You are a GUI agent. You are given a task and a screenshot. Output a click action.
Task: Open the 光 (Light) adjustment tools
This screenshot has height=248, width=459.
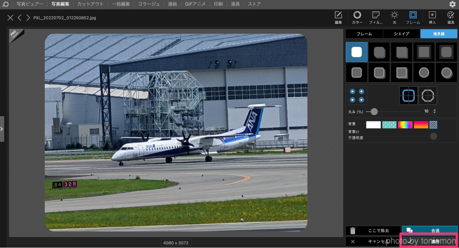tap(394, 17)
